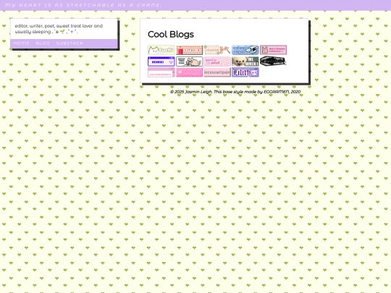Image resolution: width=391 pixels, height=293 pixels.
Task: Click the hot pink speaker badge
Action: (189, 72)
